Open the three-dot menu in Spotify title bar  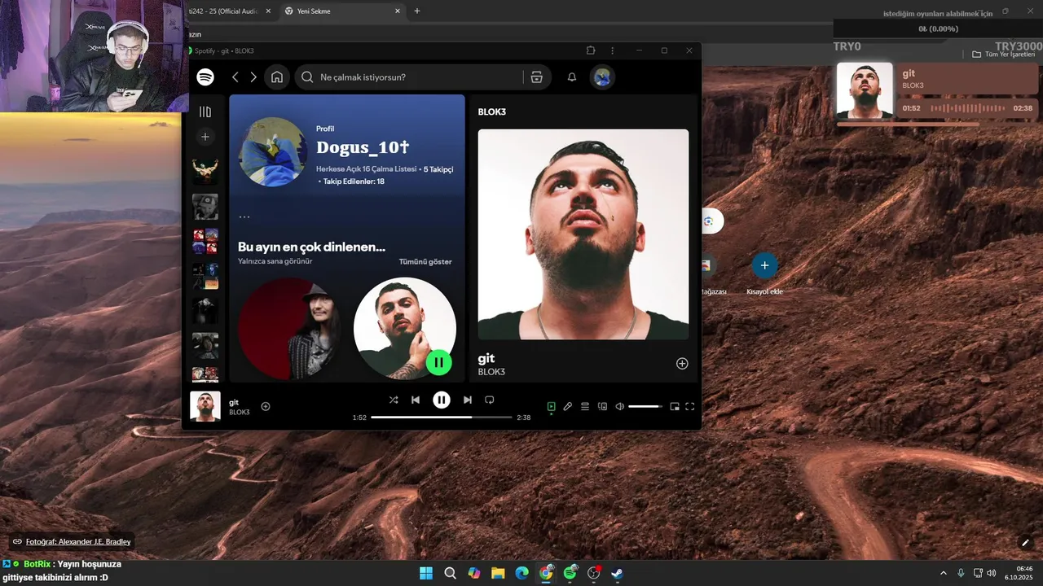click(x=613, y=50)
